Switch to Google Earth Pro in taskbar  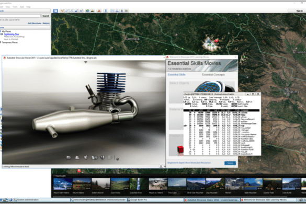pos(155,200)
